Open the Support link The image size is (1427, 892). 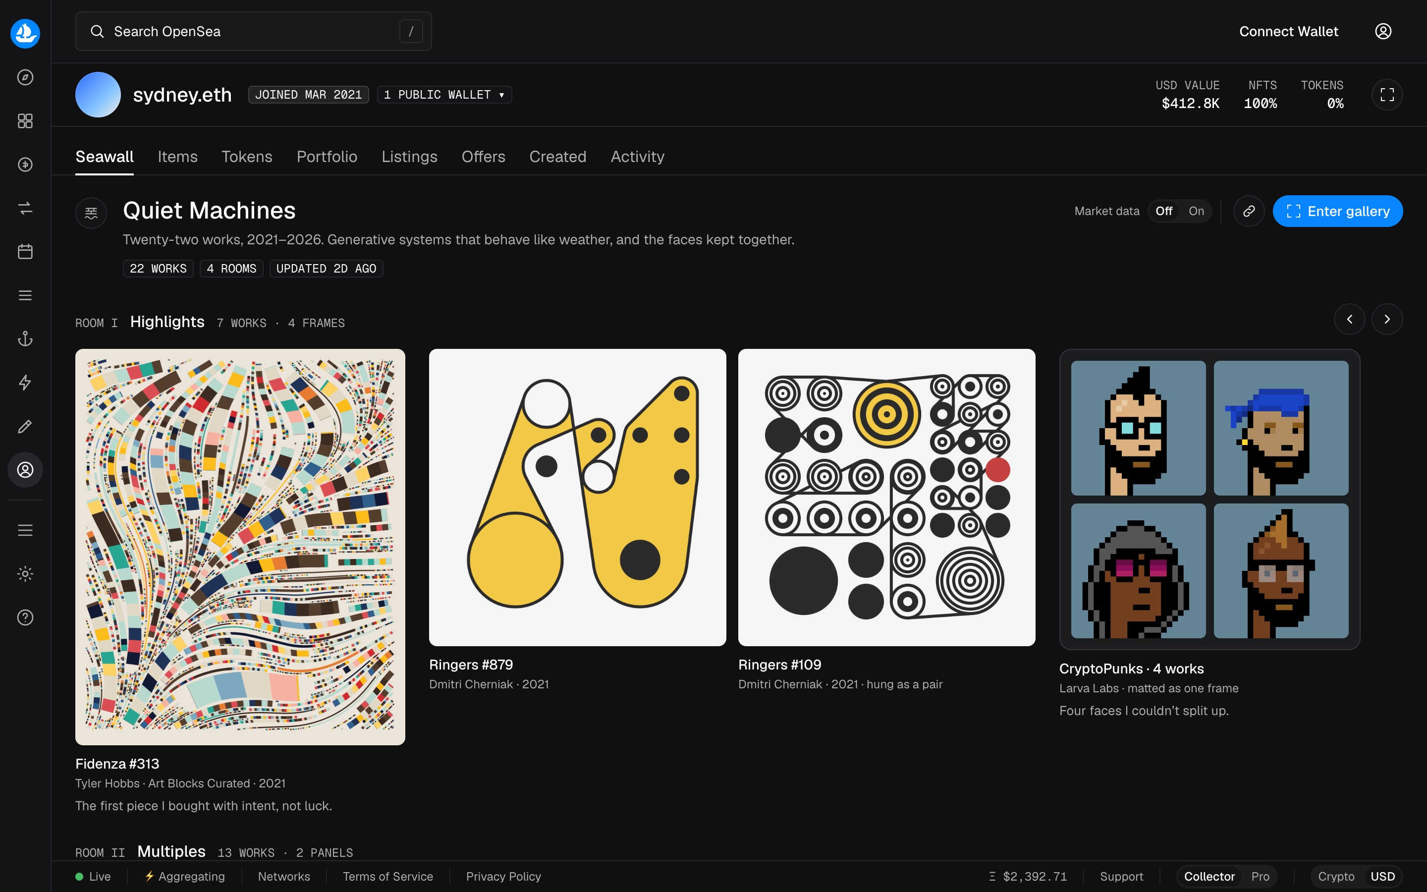1121,877
